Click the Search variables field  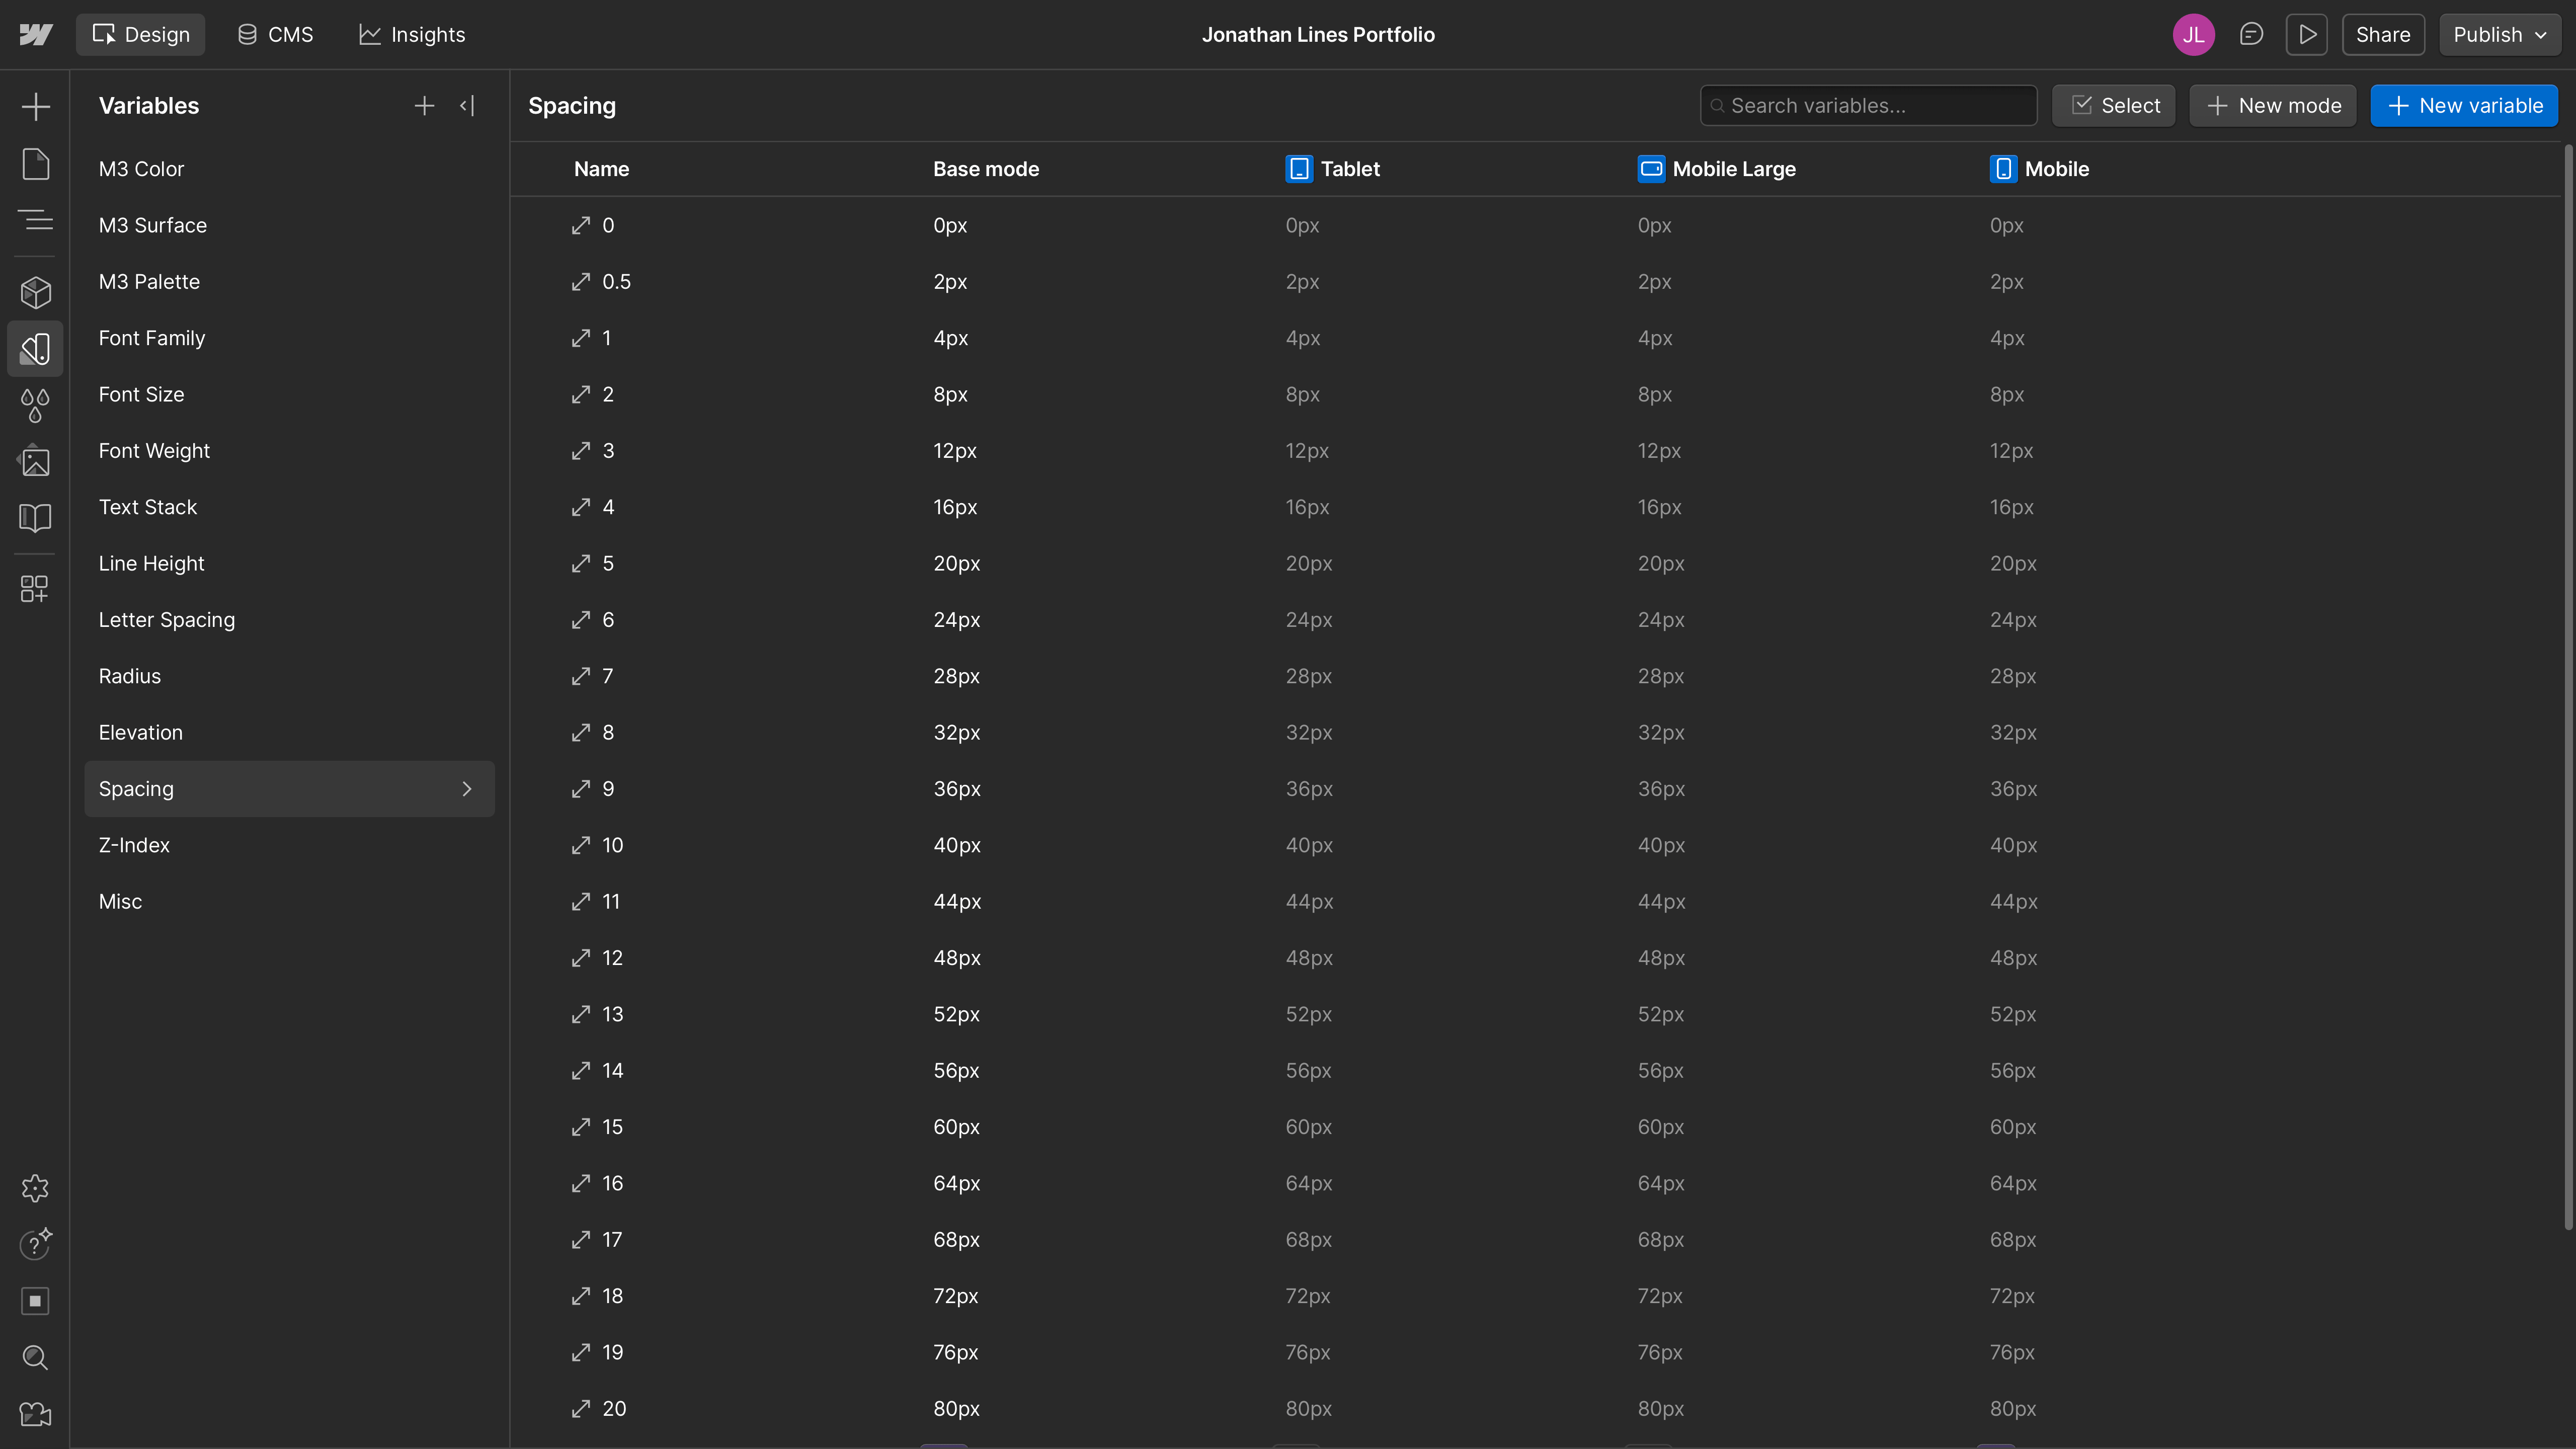tap(1868, 106)
